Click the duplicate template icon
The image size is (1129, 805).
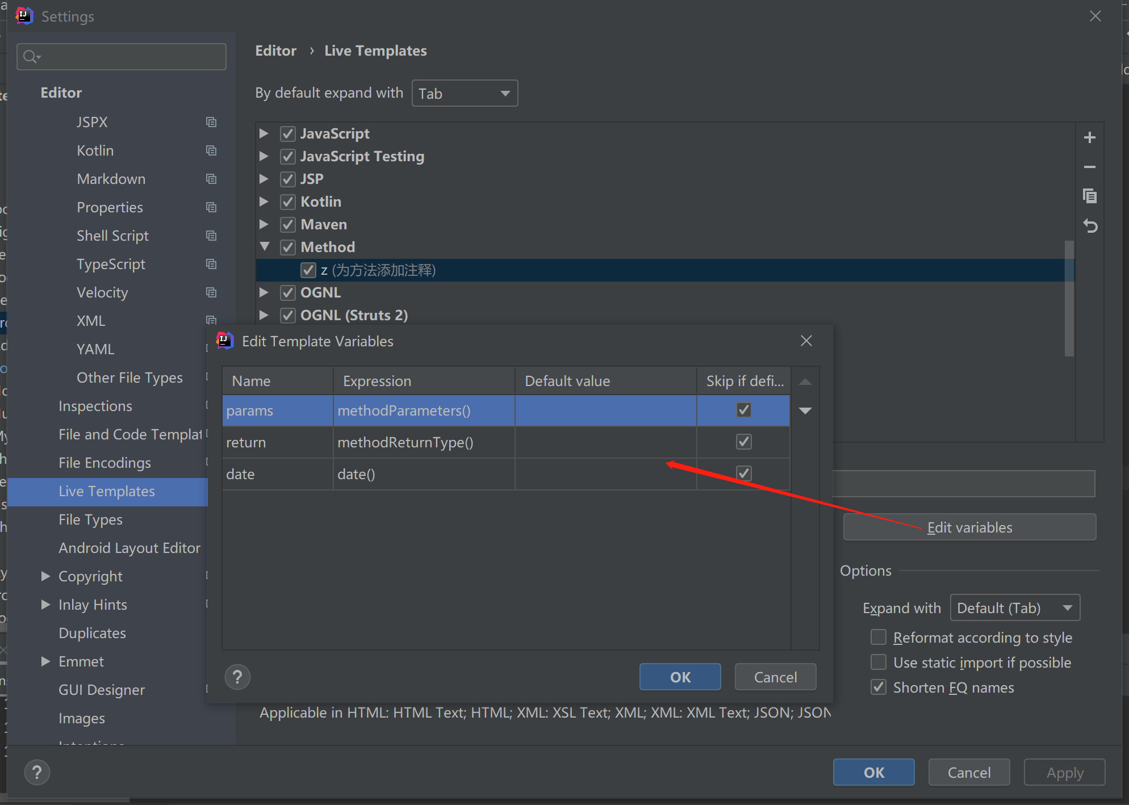1089,196
